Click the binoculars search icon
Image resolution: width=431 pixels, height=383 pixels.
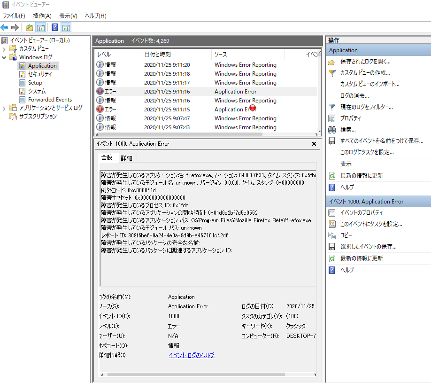[x=332, y=130]
